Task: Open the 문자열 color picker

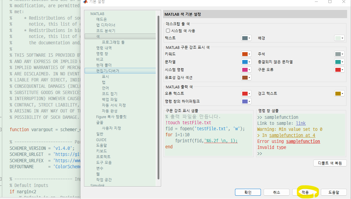Action: click(x=246, y=62)
